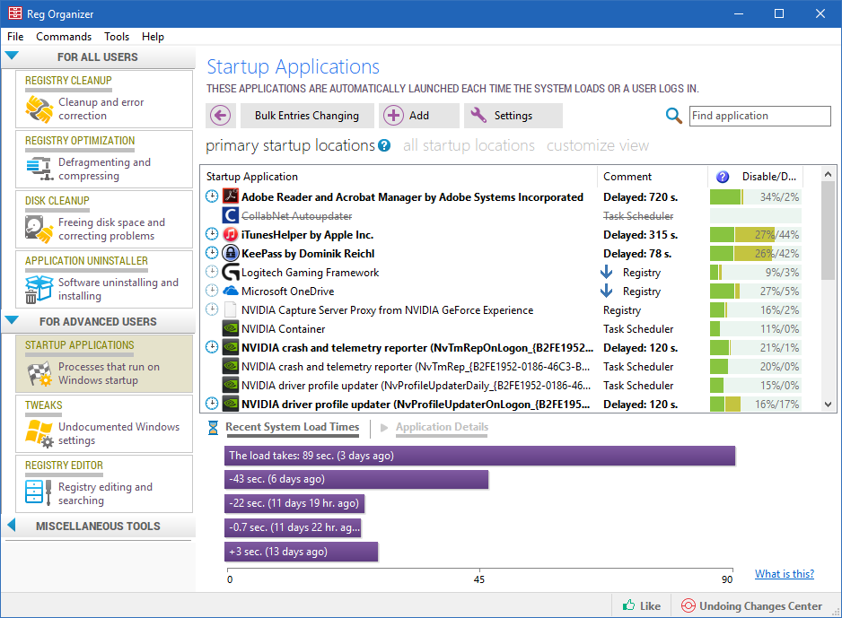Toggle delay clock for Adobe Reader entry

coord(212,197)
